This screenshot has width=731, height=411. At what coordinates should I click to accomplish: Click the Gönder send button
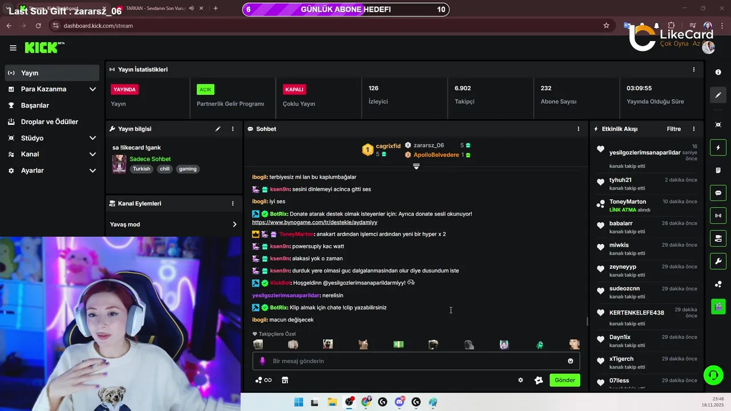click(565, 380)
